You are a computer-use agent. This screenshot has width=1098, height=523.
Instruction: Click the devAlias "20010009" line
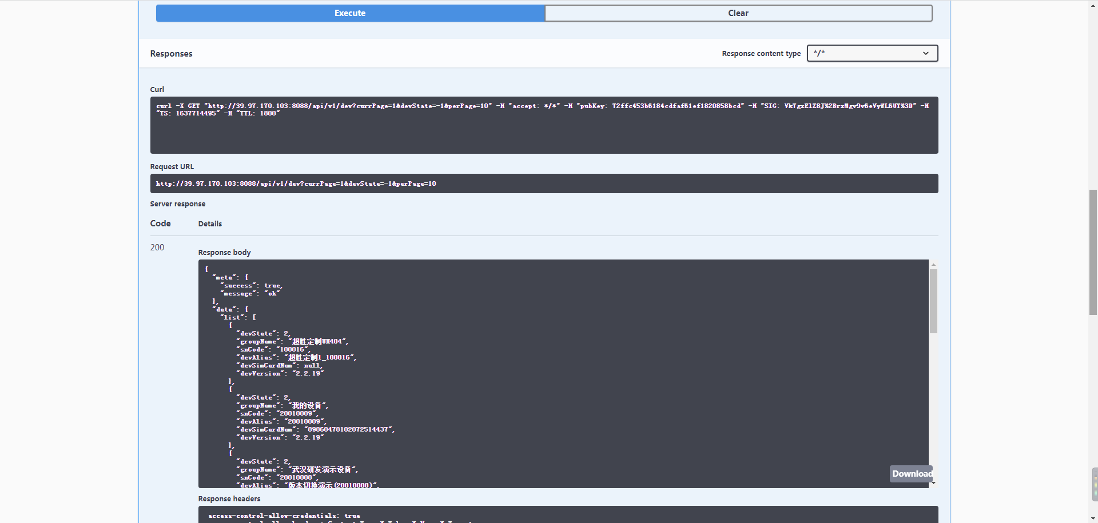click(281, 422)
